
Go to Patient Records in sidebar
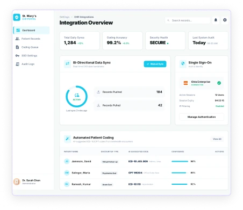click(x=31, y=39)
